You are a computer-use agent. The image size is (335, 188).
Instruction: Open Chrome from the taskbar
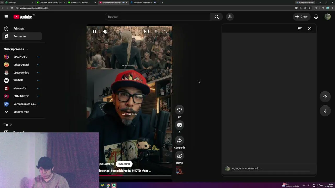point(108,185)
